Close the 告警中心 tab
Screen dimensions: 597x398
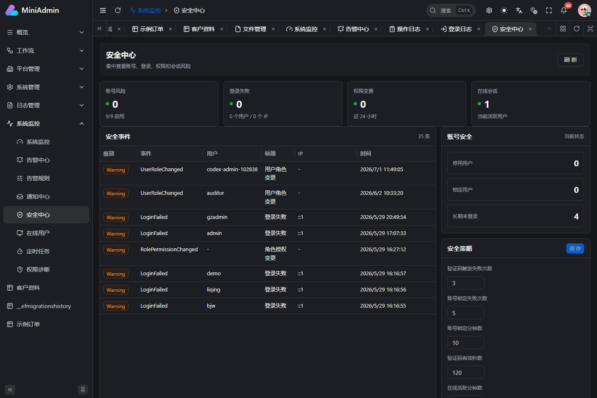(376, 29)
